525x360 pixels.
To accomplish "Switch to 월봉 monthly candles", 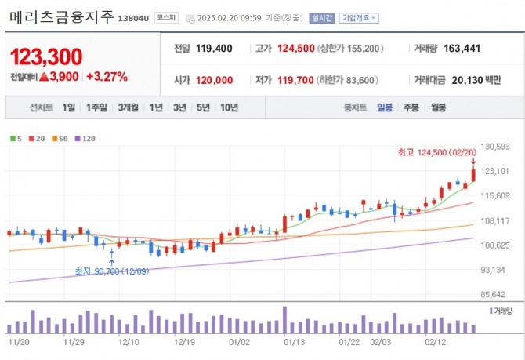I will 438,107.
